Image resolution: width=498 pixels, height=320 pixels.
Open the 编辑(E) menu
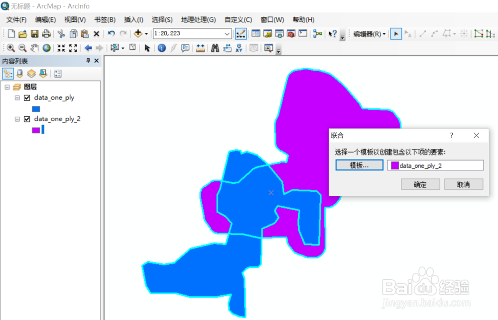[x=45, y=20]
